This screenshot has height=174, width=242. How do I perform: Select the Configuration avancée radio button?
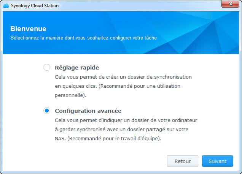(x=46, y=111)
